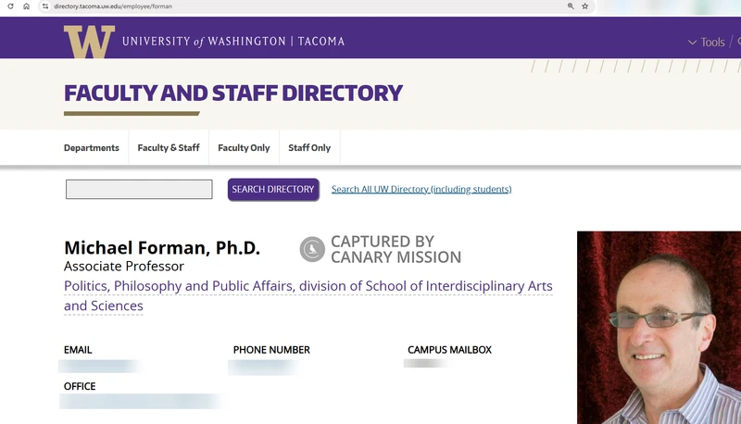The height and width of the screenshot is (424, 741).
Task: Click the PHONE NUMBER field label
Action: click(271, 350)
